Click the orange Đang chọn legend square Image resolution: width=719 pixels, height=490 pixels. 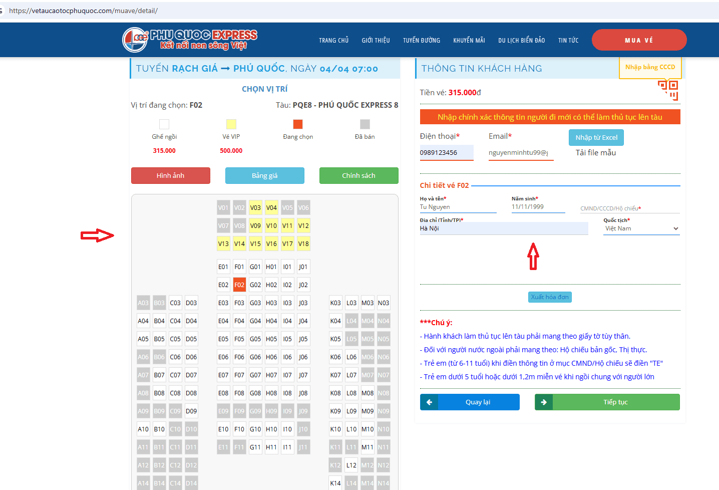pyautogui.click(x=298, y=124)
